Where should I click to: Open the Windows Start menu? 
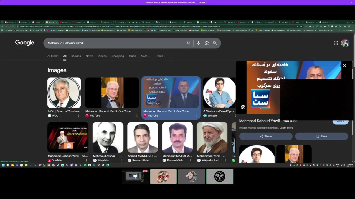[x=3, y=165]
